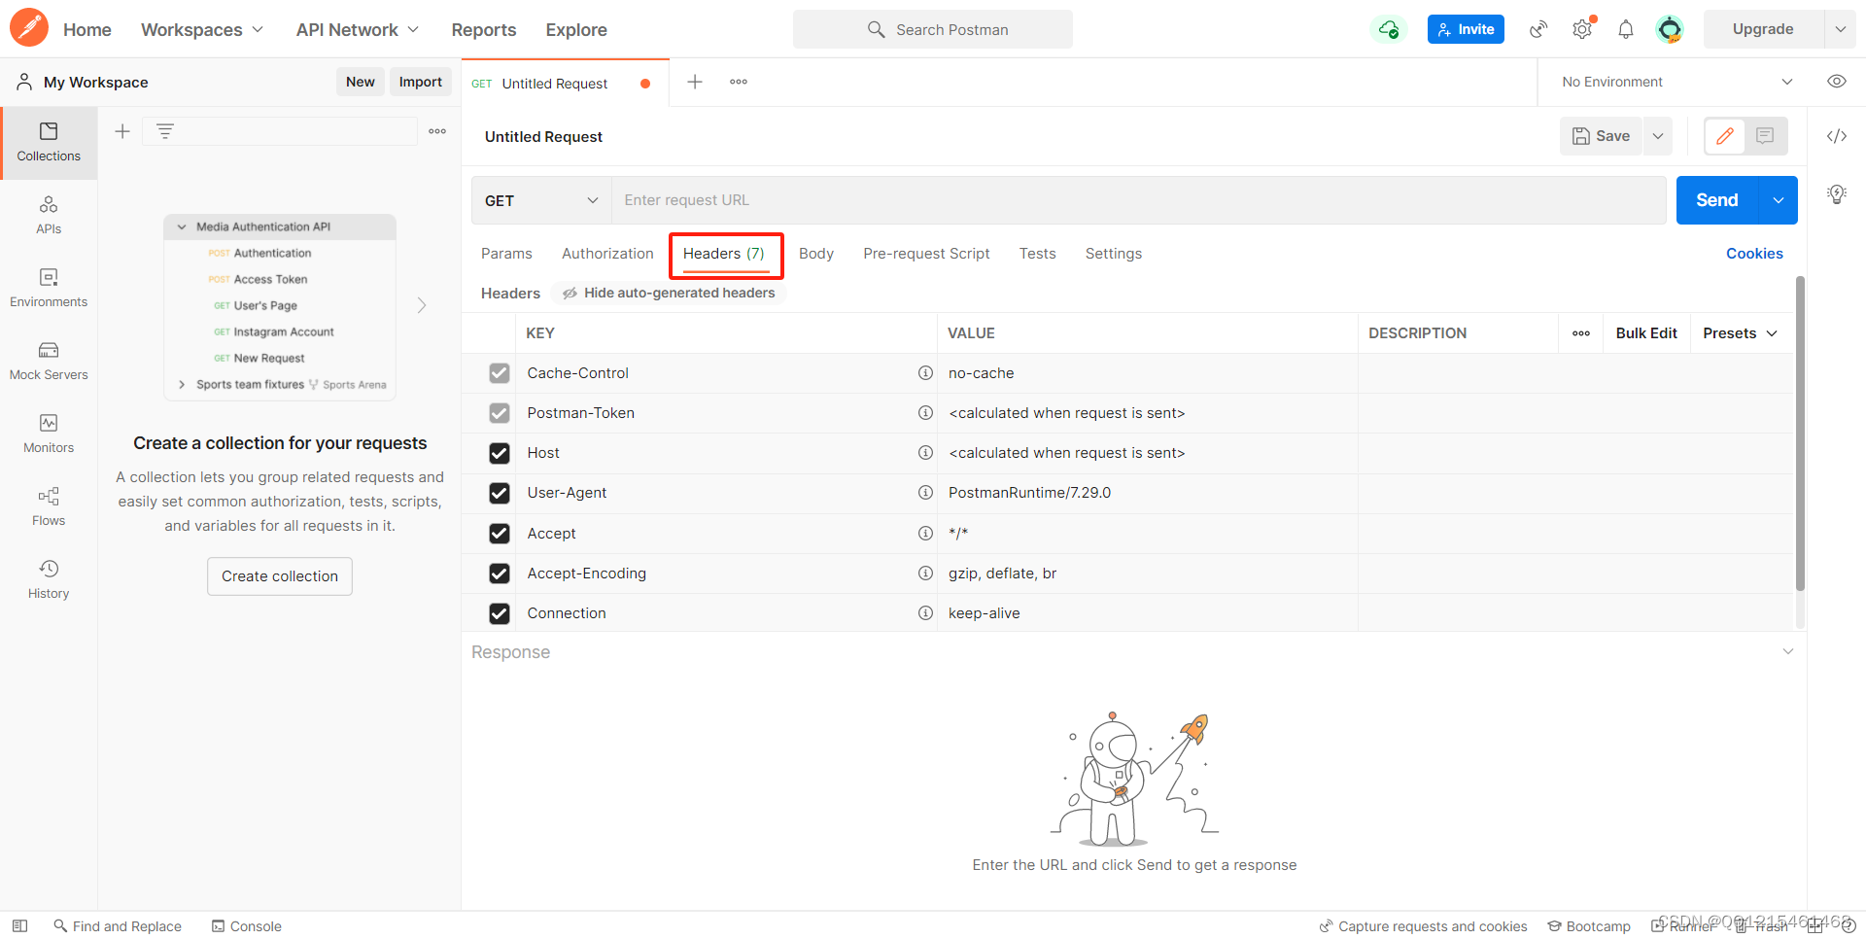This screenshot has height=939, width=1866.
Task: Uncheck the Connection header checkbox
Action: [x=500, y=613]
